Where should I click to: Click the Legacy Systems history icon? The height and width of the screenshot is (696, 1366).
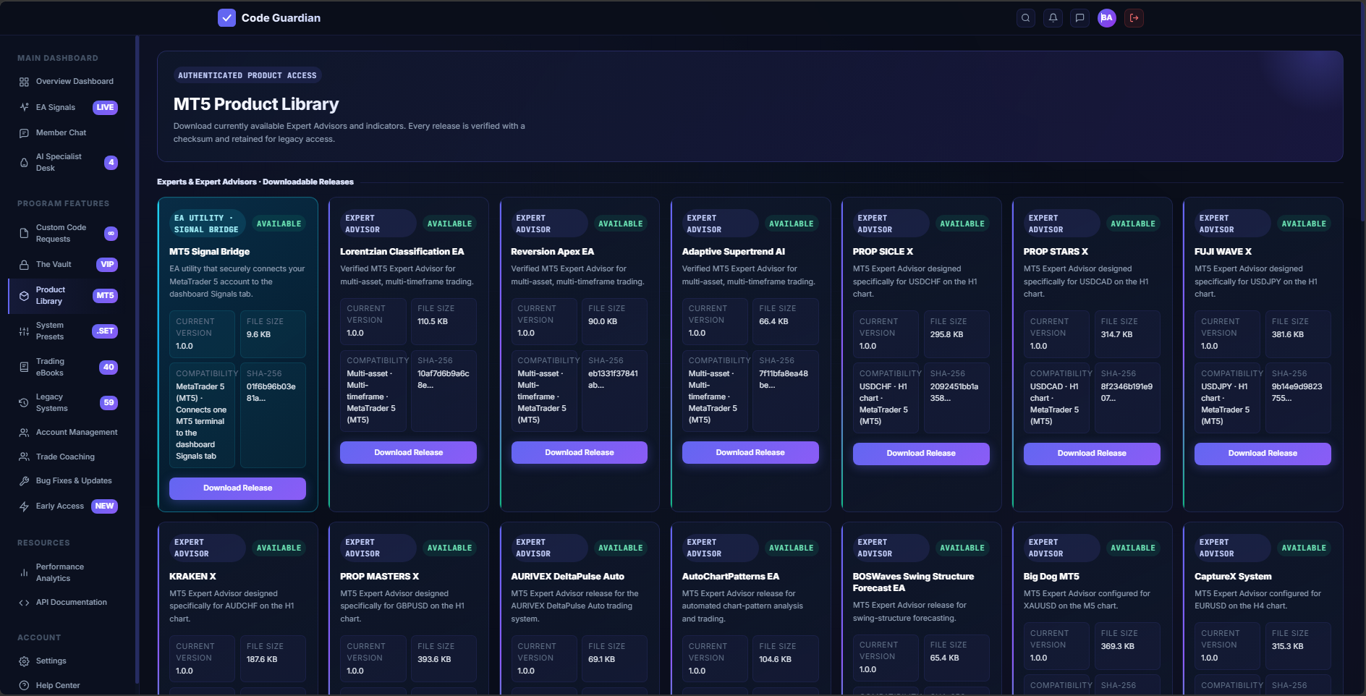point(24,403)
